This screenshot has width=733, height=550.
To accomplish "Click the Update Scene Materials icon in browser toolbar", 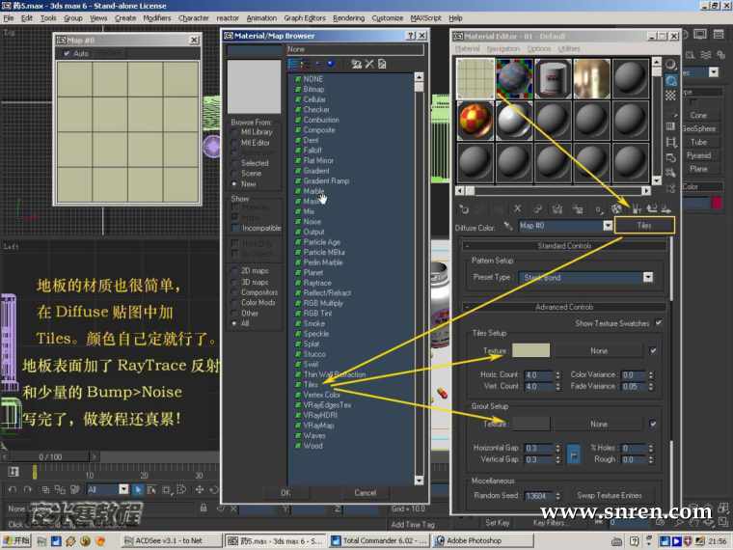I will pyautogui.click(x=357, y=64).
